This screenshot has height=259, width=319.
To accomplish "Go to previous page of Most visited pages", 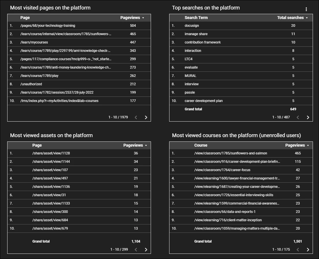I will coord(136,117).
